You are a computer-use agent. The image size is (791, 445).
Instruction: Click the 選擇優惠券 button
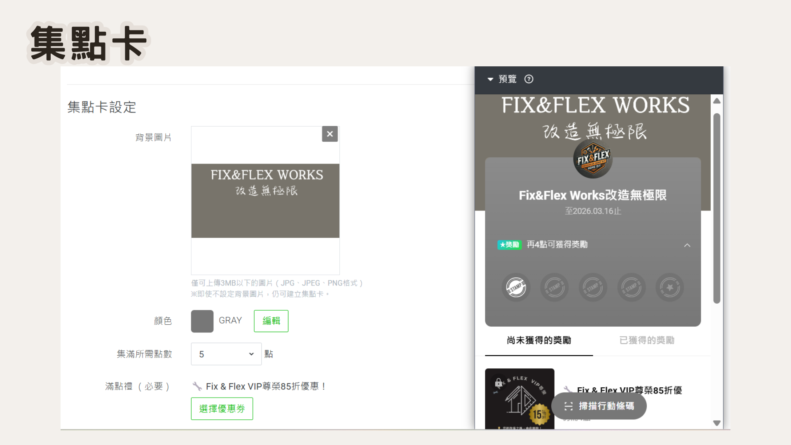click(x=222, y=409)
